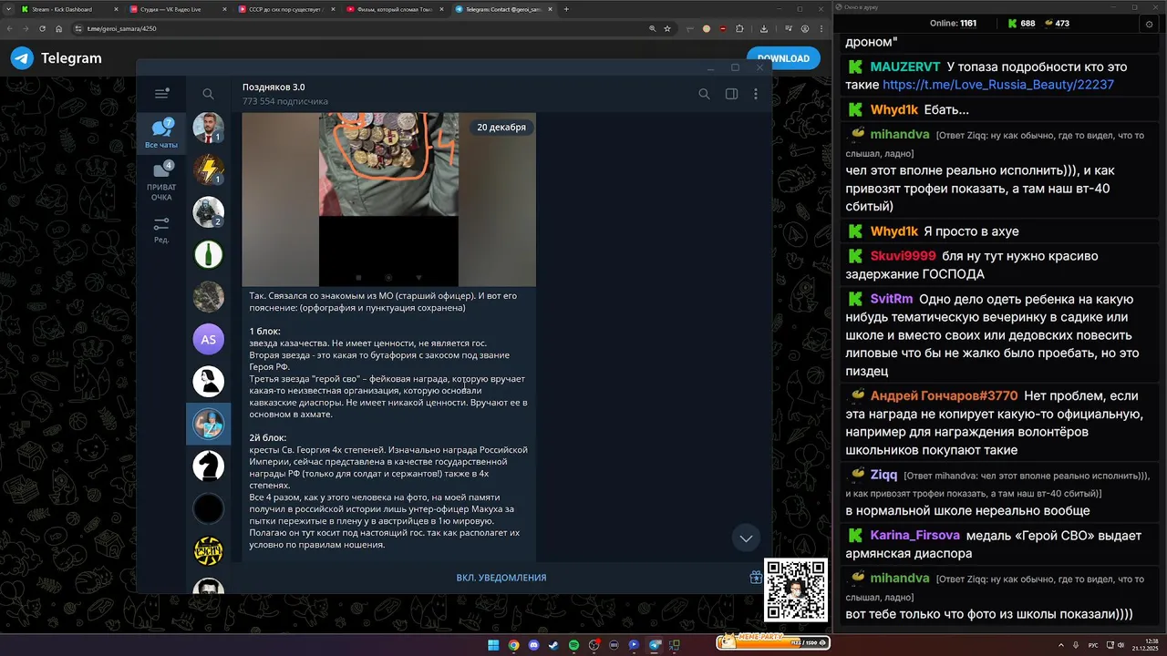Open the "ПРИВАТОЧКА" chat folder
This screenshot has width=1167, height=656.
click(161, 181)
